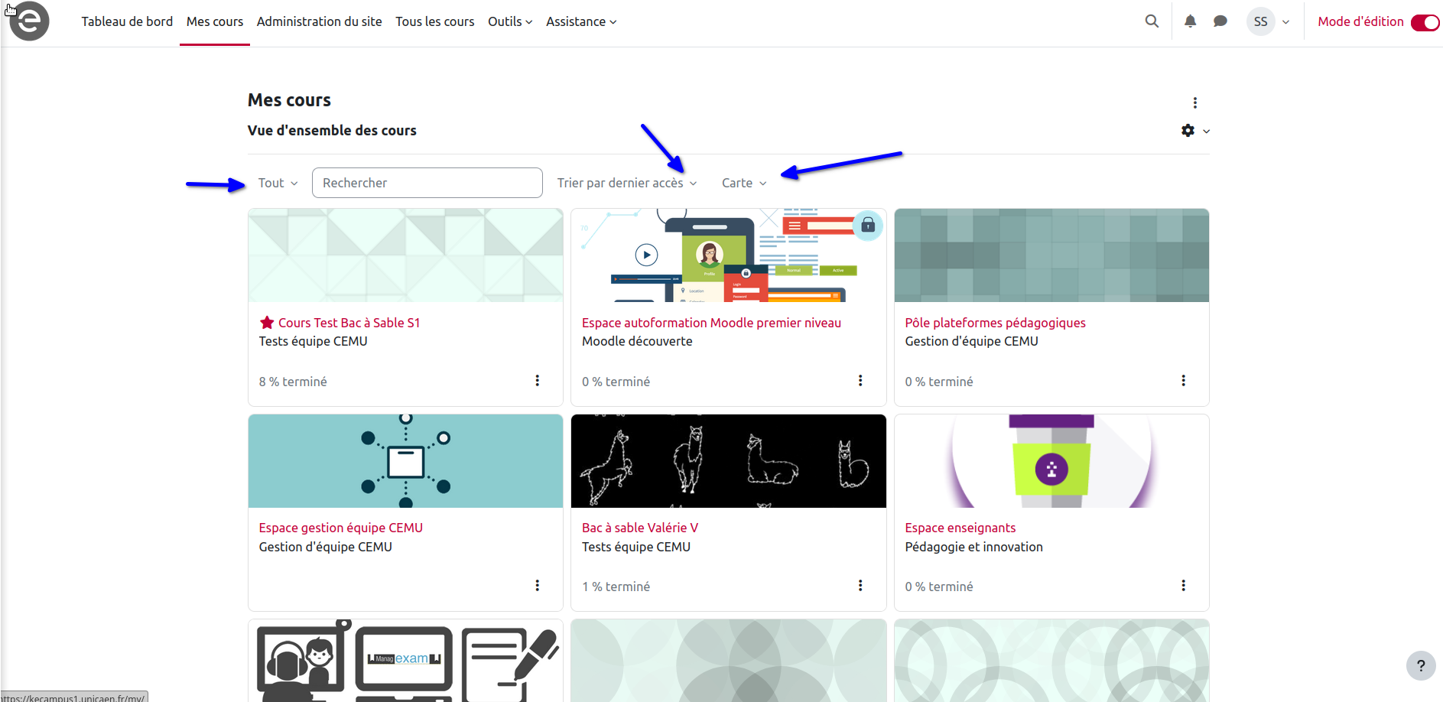This screenshot has width=1443, height=702.
Task: Toggle the Mode d'édition switch
Action: 1425,22
